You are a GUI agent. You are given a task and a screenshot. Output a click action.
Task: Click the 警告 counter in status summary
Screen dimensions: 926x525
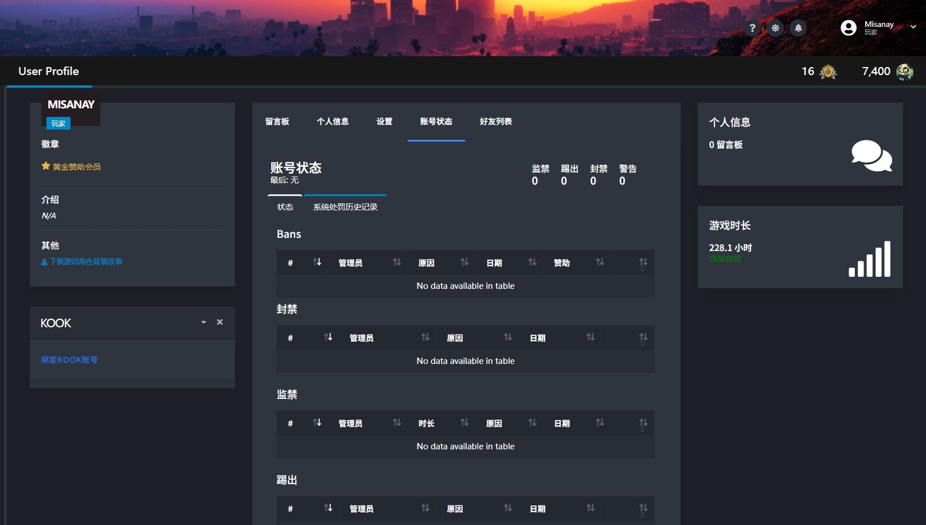point(627,175)
